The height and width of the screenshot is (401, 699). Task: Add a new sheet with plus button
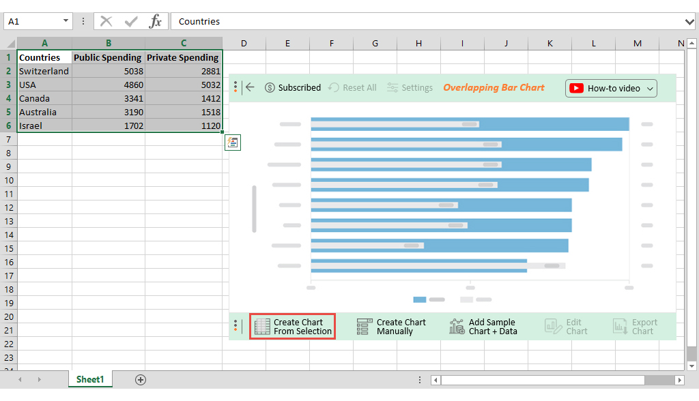click(x=140, y=378)
